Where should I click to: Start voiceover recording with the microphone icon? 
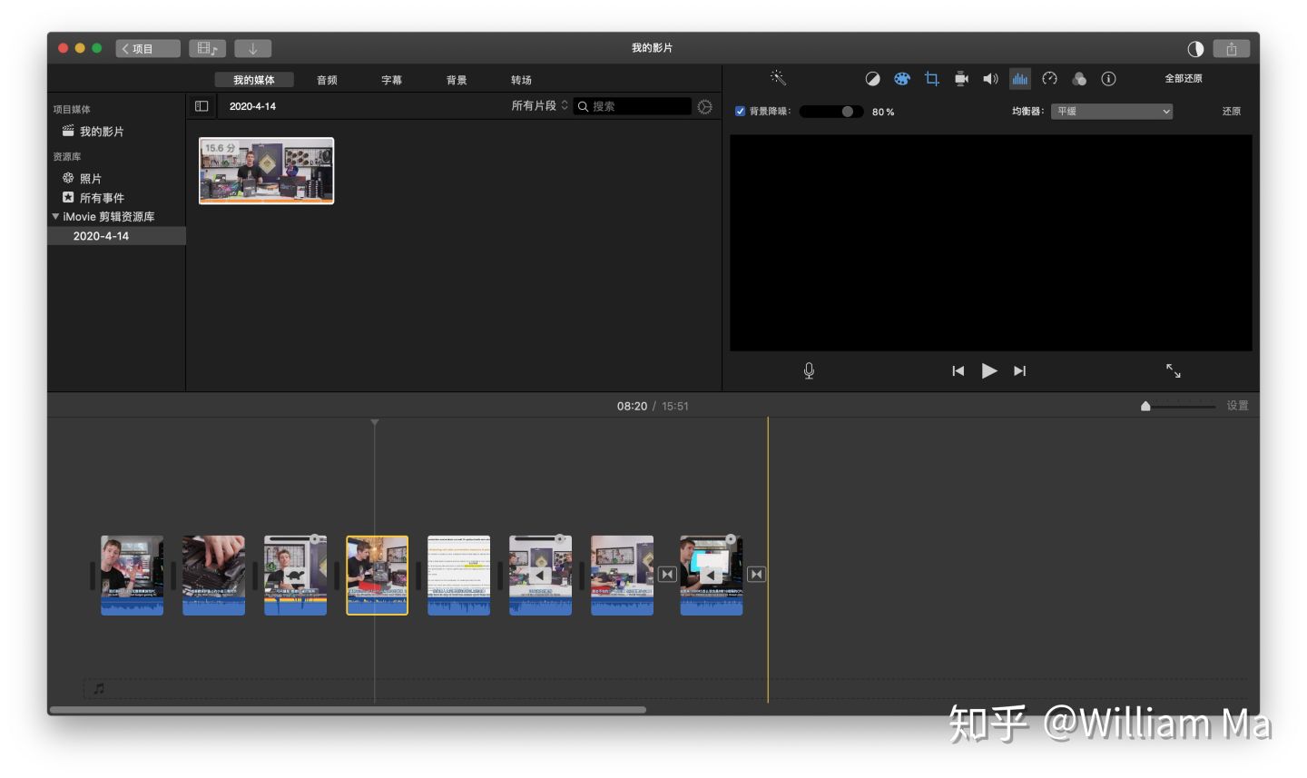click(808, 370)
